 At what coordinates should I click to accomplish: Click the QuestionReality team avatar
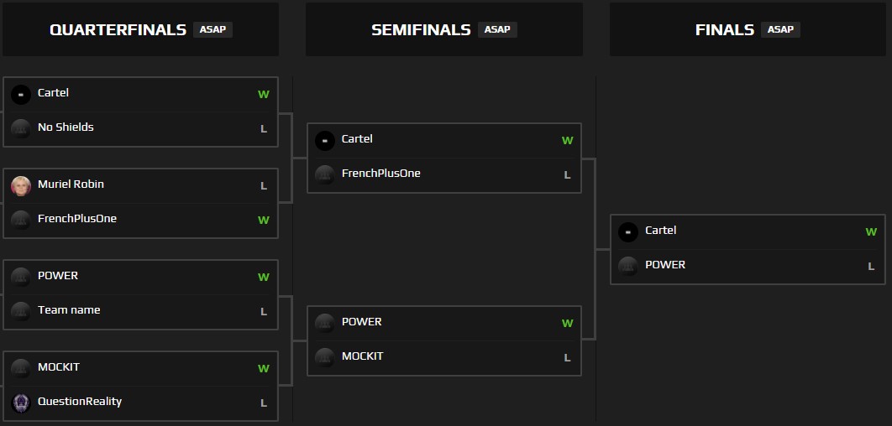coord(21,403)
